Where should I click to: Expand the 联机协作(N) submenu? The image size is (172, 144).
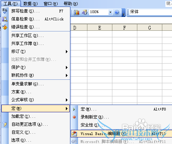click(x=36, y=75)
